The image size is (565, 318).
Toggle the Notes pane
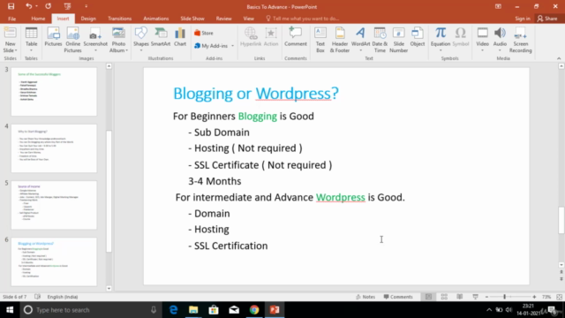[x=365, y=297]
